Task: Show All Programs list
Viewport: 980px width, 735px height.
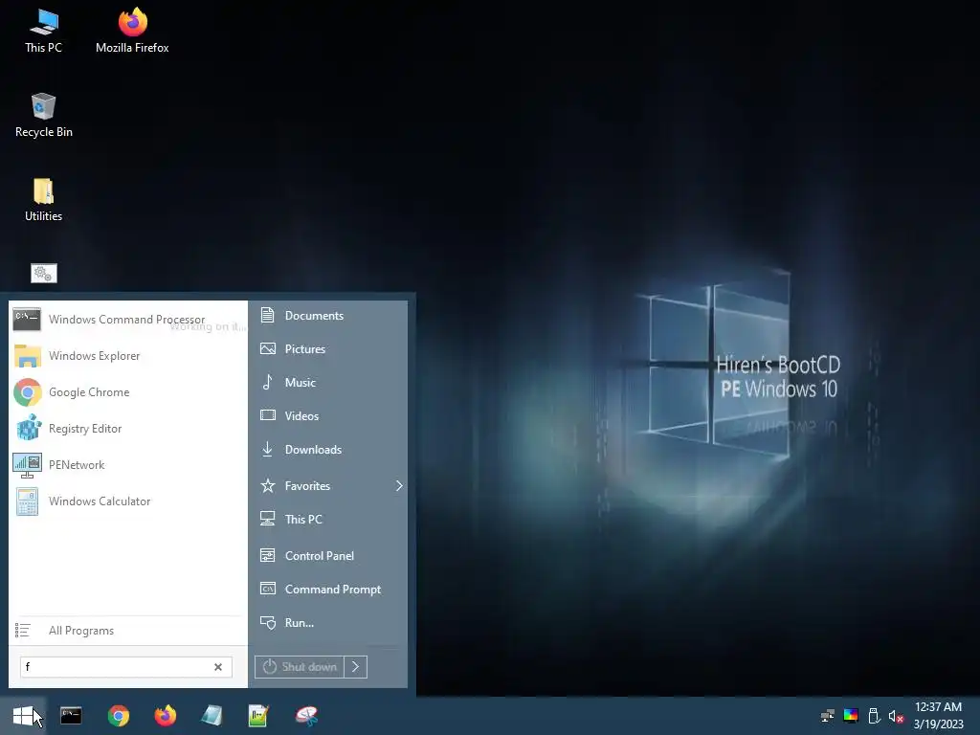Action: pyautogui.click(x=128, y=631)
